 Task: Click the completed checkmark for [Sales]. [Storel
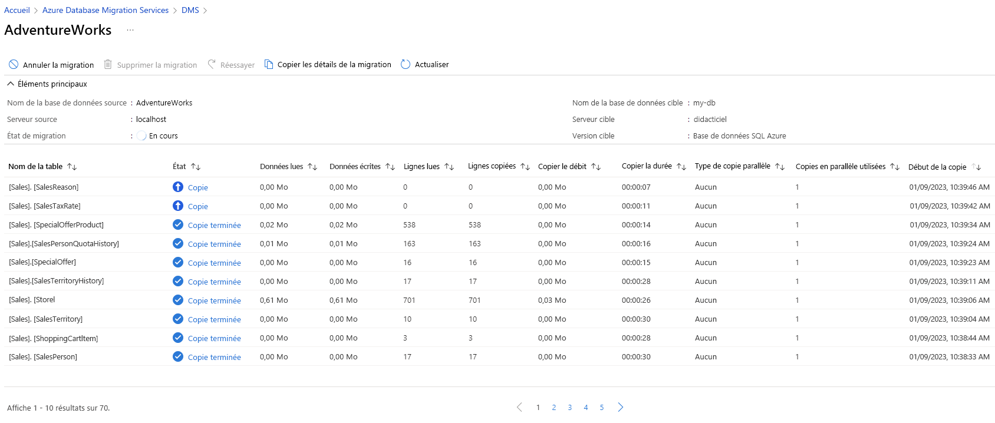pos(178,300)
